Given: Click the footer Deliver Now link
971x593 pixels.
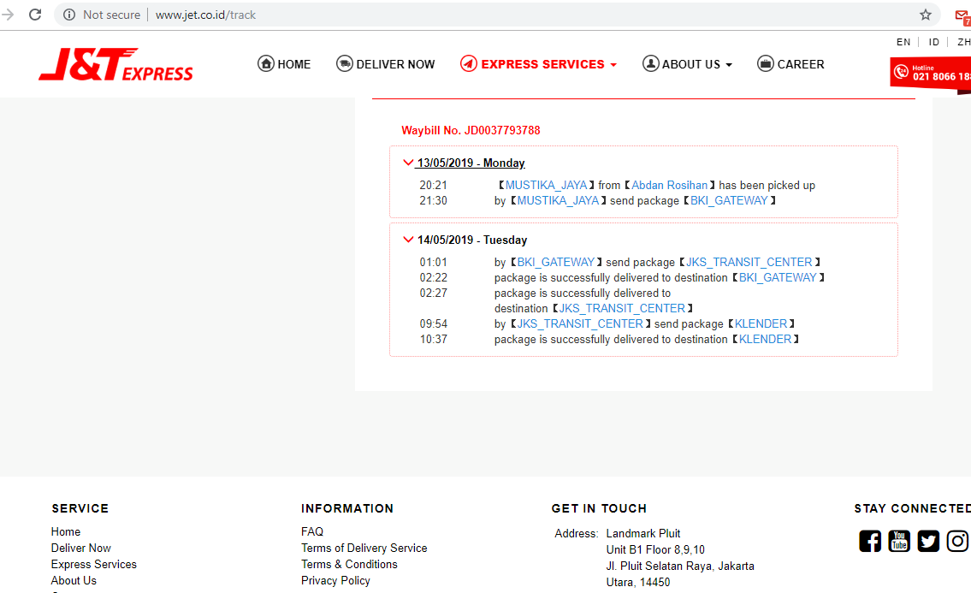Looking at the screenshot, I should [81, 548].
